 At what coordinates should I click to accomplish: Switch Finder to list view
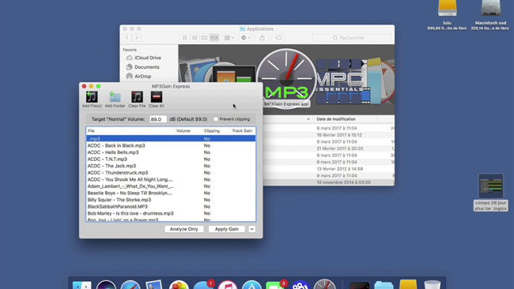195,38
